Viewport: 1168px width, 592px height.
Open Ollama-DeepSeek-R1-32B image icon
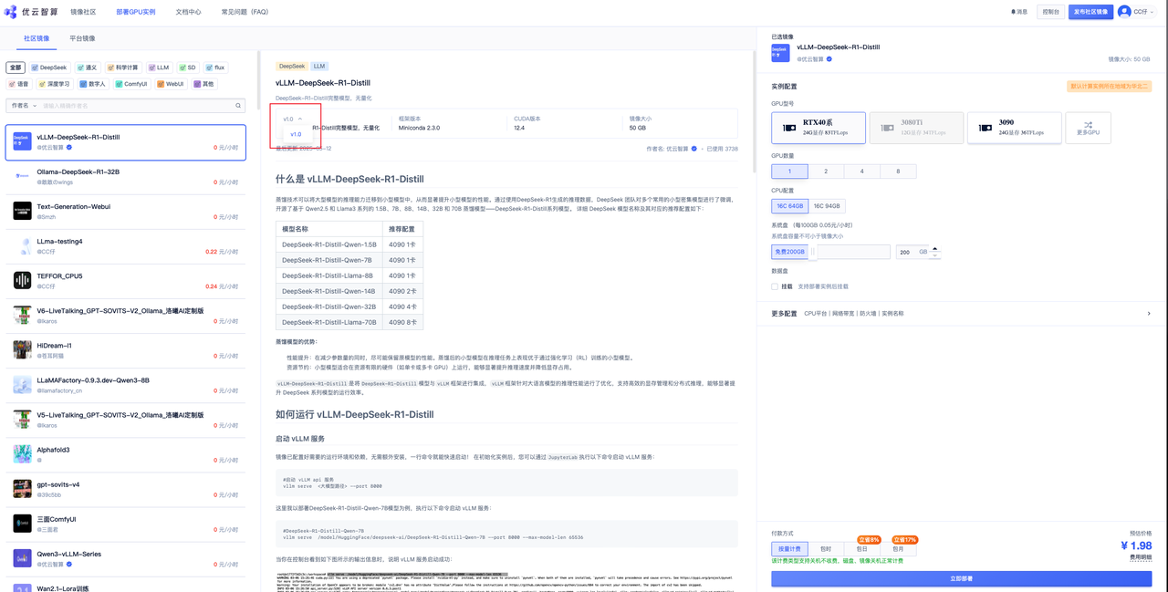(x=22, y=176)
